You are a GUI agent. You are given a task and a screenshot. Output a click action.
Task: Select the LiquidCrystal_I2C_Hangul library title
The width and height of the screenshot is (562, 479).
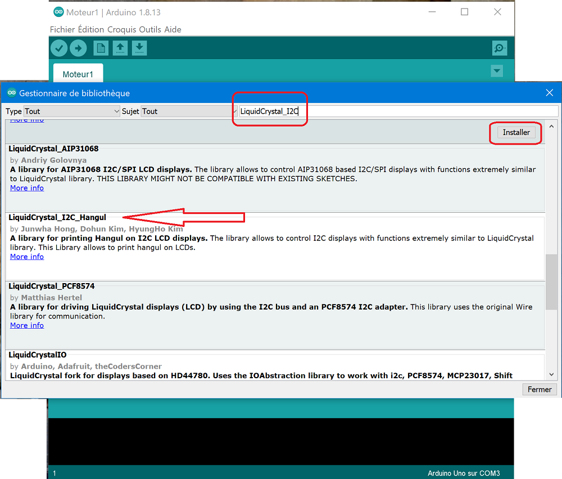click(57, 217)
